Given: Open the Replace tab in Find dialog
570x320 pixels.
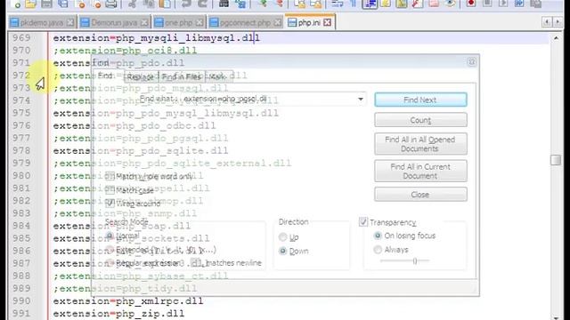Looking at the screenshot, I should pyautogui.click(x=141, y=77).
